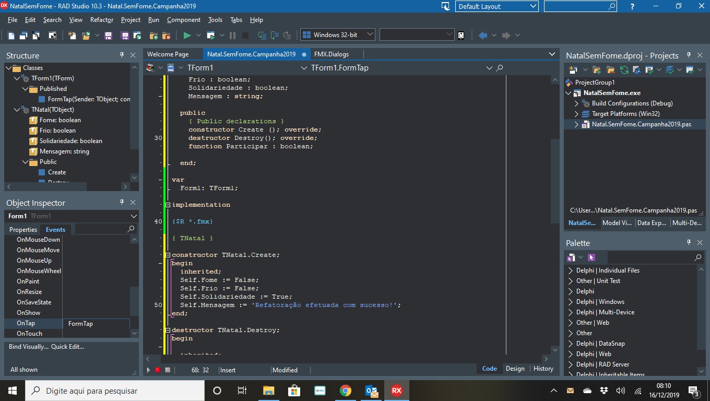Image resolution: width=710 pixels, height=401 pixels.
Task: Click the red breakpoint record icon in editor status bar
Action: coord(158,370)
